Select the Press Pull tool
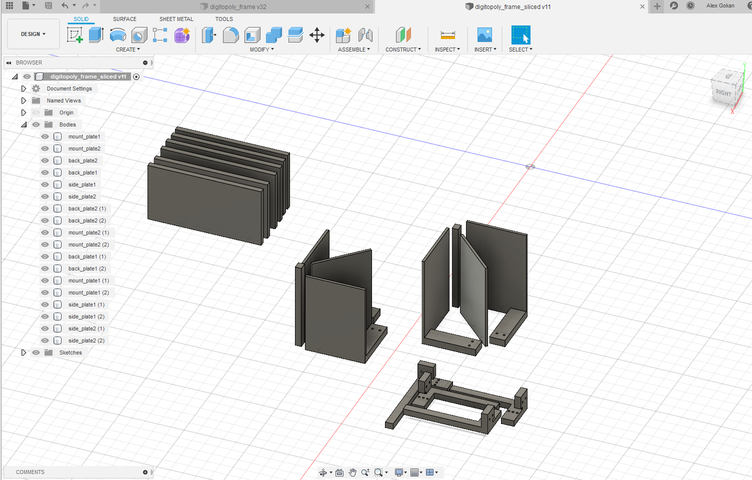Image resolution: width=752 pixels, height=480 pixels. (209, 35)
